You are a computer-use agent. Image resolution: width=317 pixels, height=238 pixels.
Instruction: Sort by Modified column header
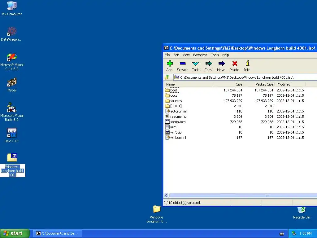pos(290,84)
